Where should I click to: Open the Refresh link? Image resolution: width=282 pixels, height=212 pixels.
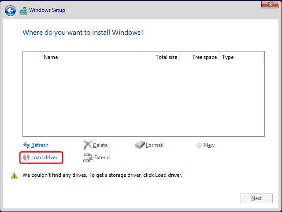40,145
